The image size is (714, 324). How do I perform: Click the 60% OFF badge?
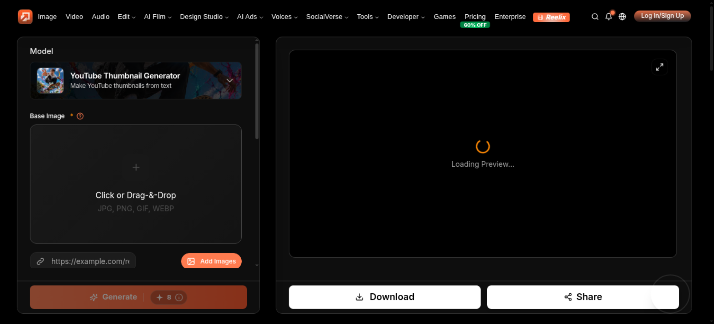click(x=475, y=25)
